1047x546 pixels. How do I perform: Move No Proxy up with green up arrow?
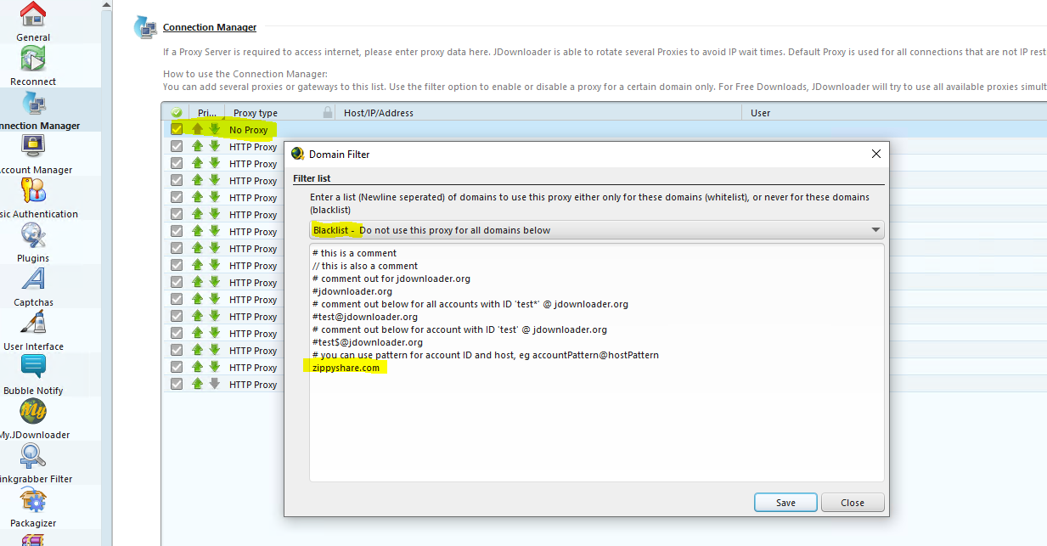(198, 129)
